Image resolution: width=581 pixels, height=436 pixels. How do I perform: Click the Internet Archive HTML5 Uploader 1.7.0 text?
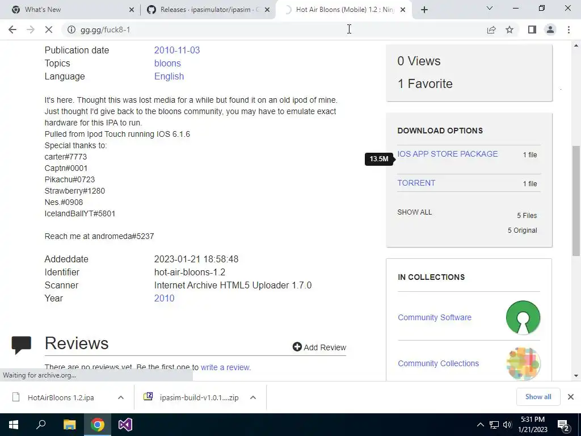[x=233, y=286]
